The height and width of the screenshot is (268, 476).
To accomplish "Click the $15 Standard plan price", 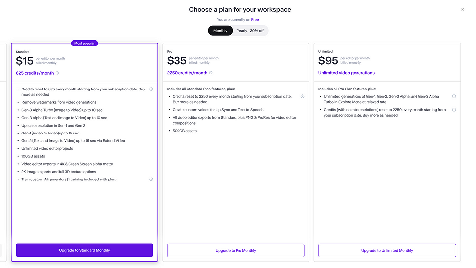I will click(x=24, y=61).
